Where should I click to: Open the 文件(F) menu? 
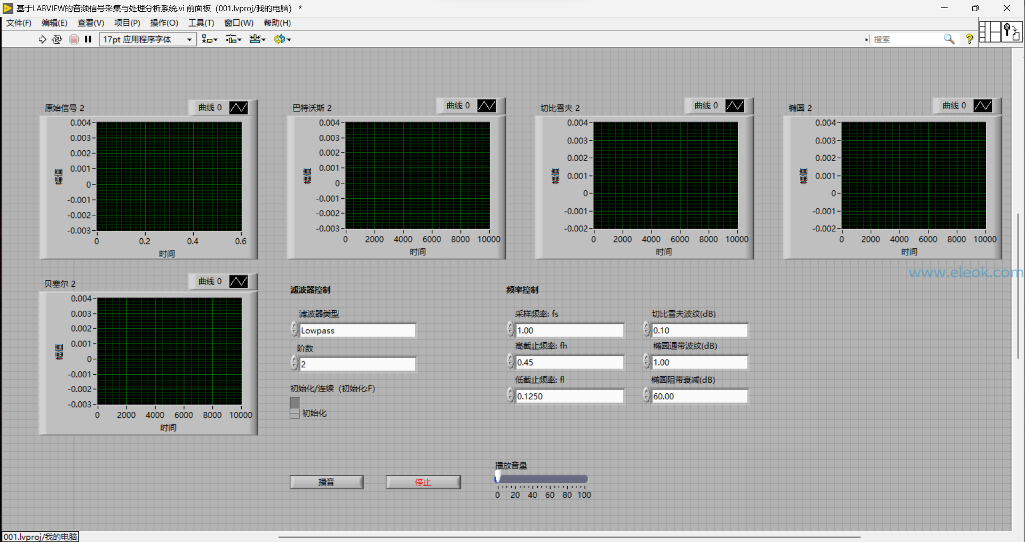19,23
